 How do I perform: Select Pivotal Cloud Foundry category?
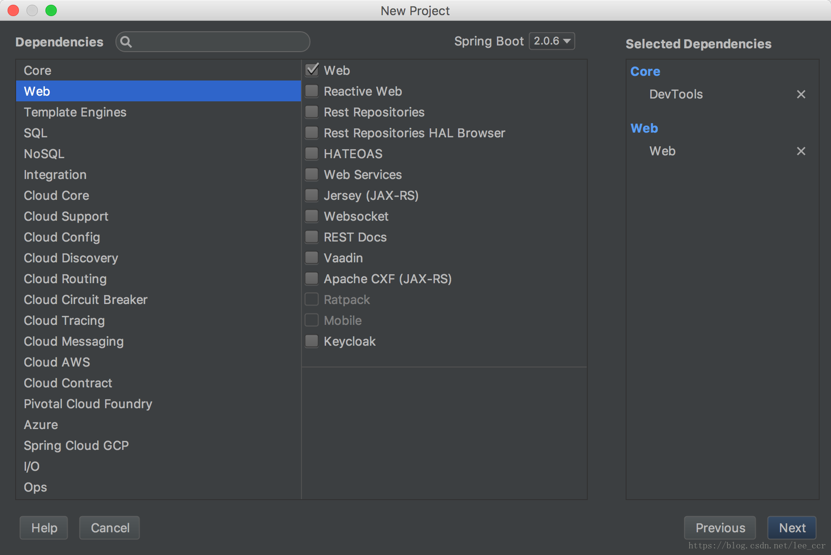[159, 403]
